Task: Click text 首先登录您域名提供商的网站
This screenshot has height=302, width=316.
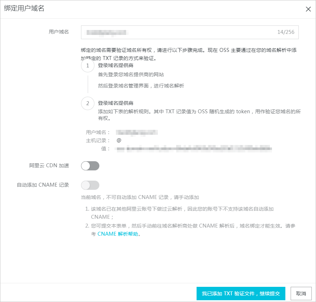Action: [131, 74]
